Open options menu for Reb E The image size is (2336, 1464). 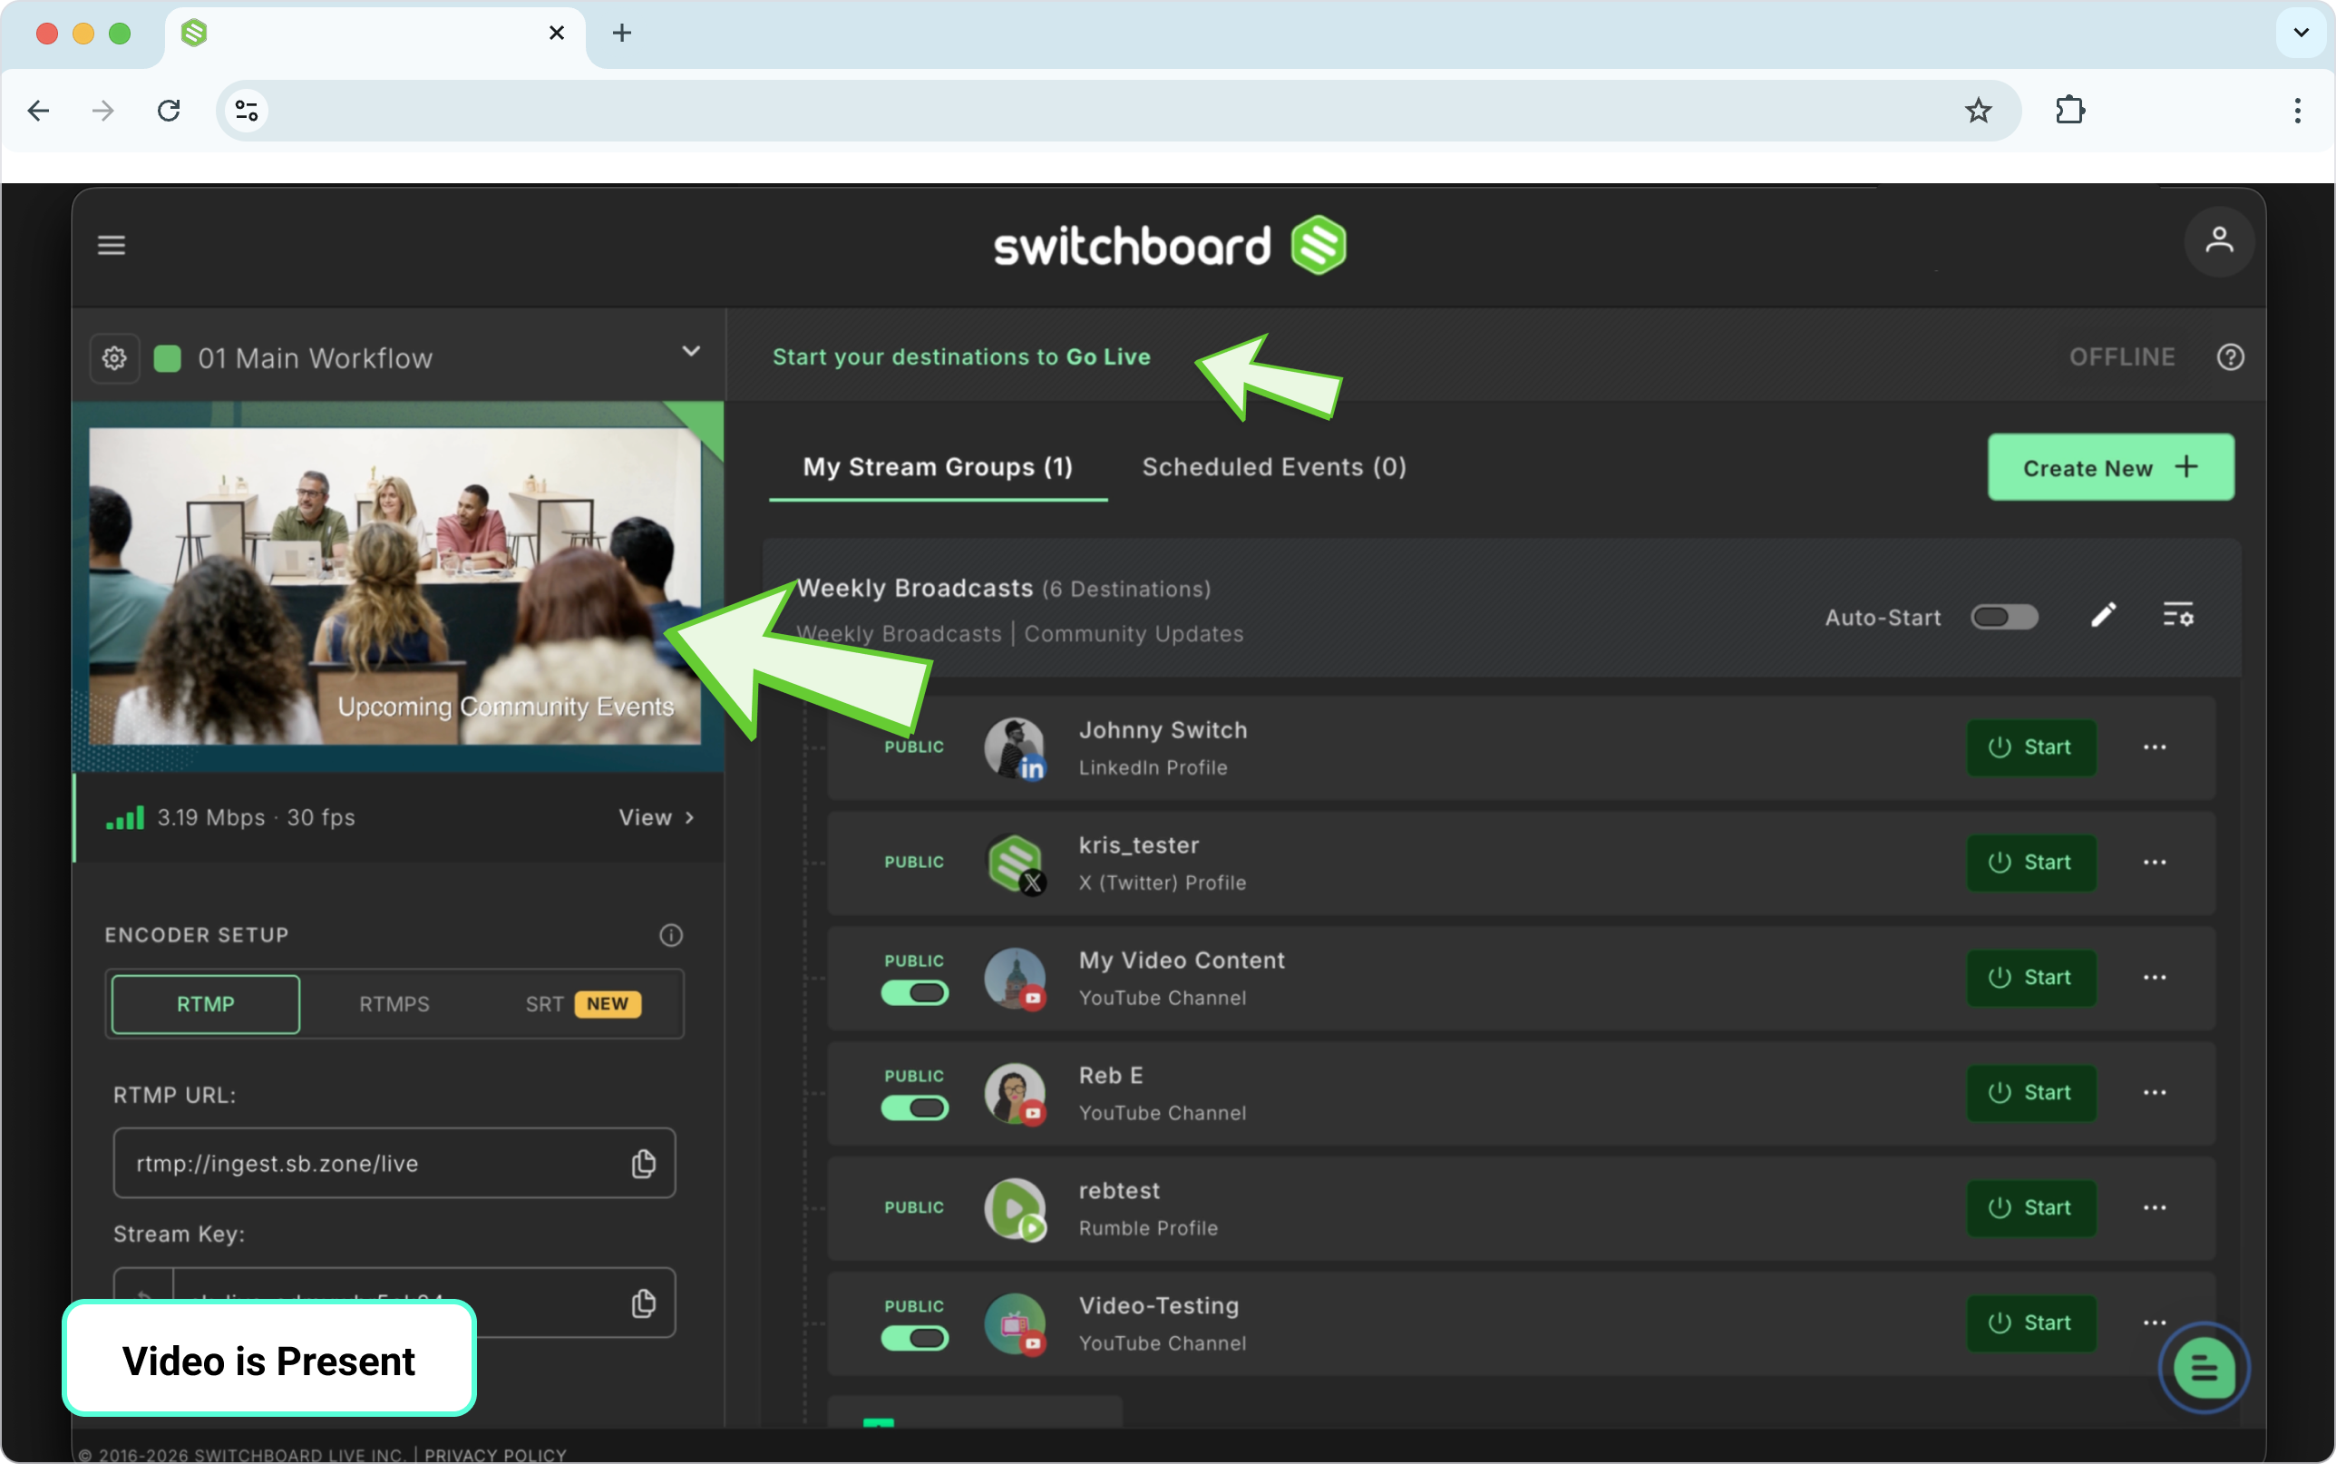[2154, 1093]
